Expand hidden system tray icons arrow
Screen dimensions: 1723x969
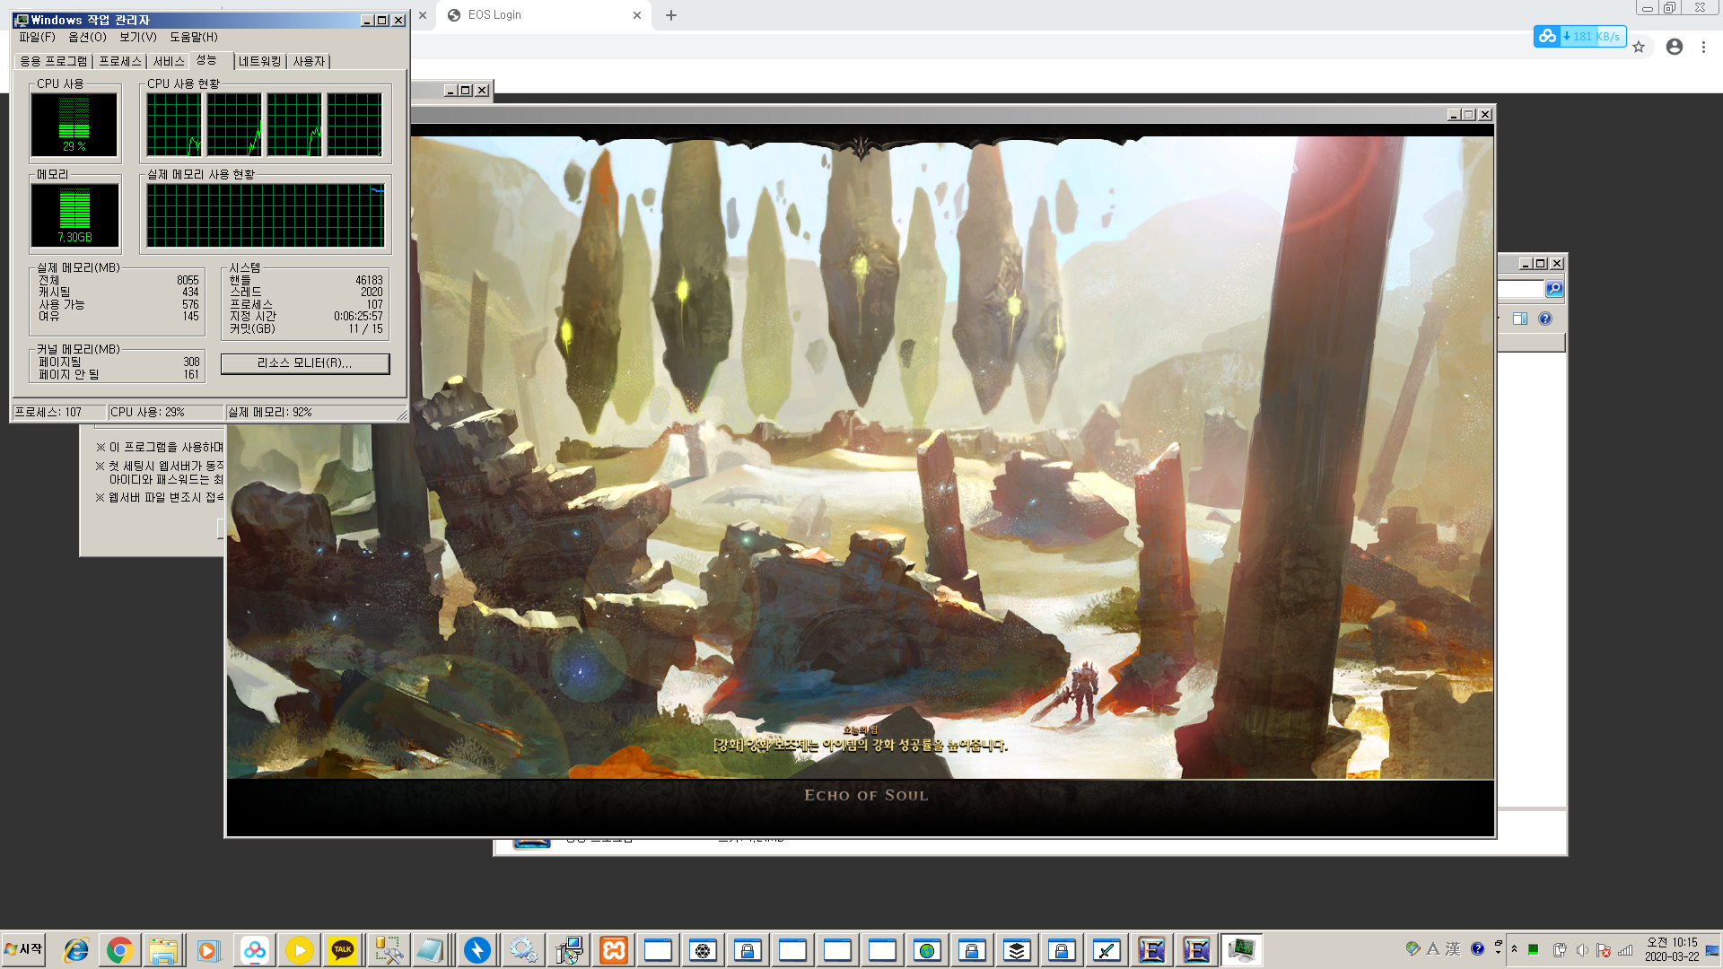pyautogui.click(x=1514, y=949)
